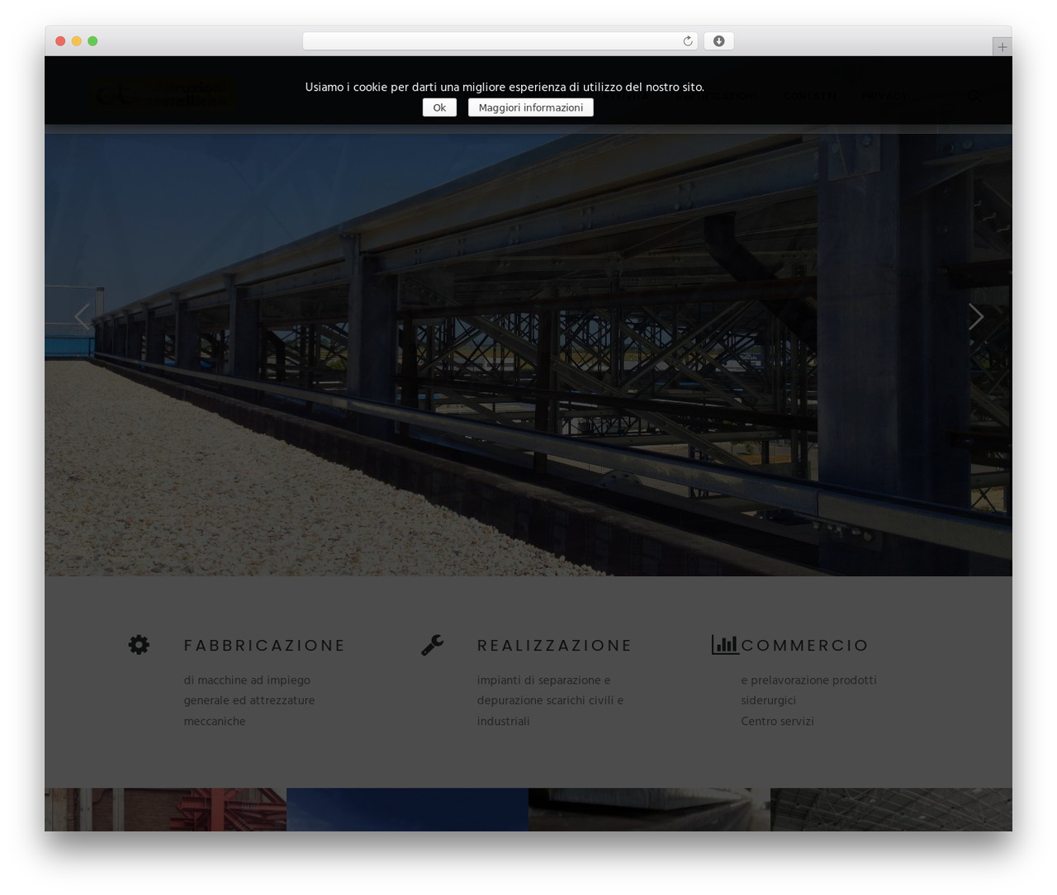
Task: Click the cookie notice message text
Action: coord(505,87)
